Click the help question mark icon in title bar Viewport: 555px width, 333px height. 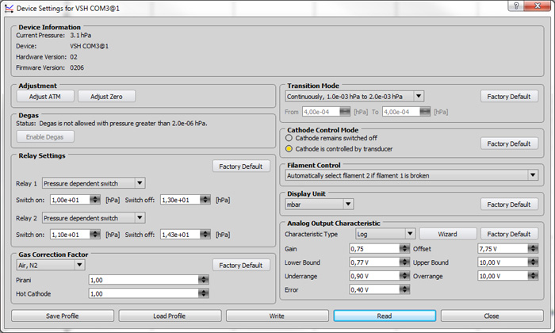coord(516,6)
